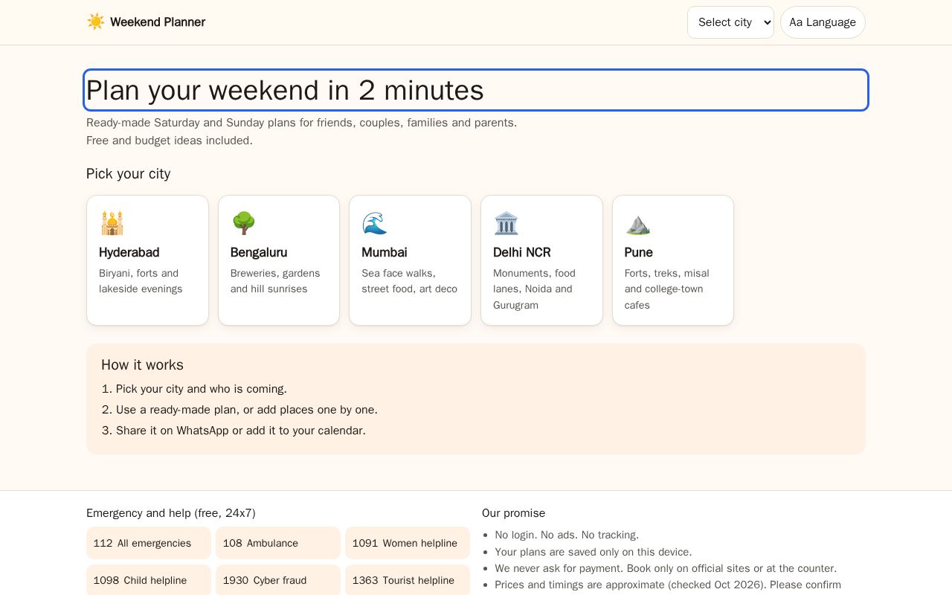This screenshot has height=595, width=952.
Task: Call 1098 Child helpline
Action: coord(149,580)
